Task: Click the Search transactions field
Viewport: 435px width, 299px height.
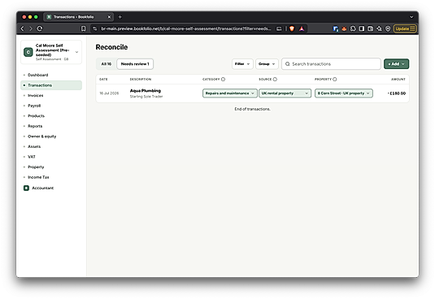Action: coord(331,64)
